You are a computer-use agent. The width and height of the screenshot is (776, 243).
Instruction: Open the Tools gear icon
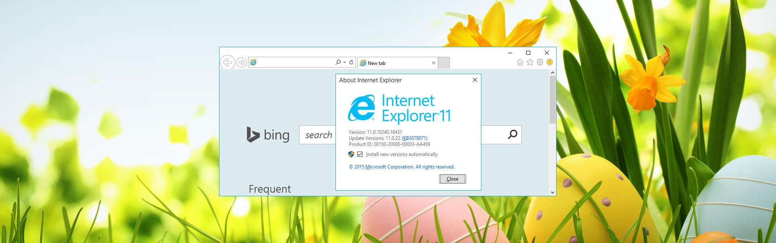[x=540, y=62]
